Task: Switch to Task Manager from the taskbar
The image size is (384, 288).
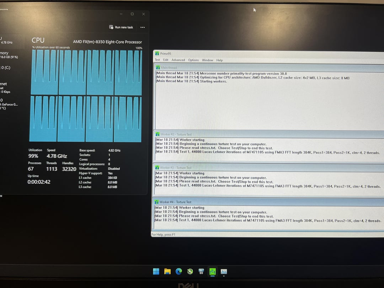Action: (x=224, y=271)
